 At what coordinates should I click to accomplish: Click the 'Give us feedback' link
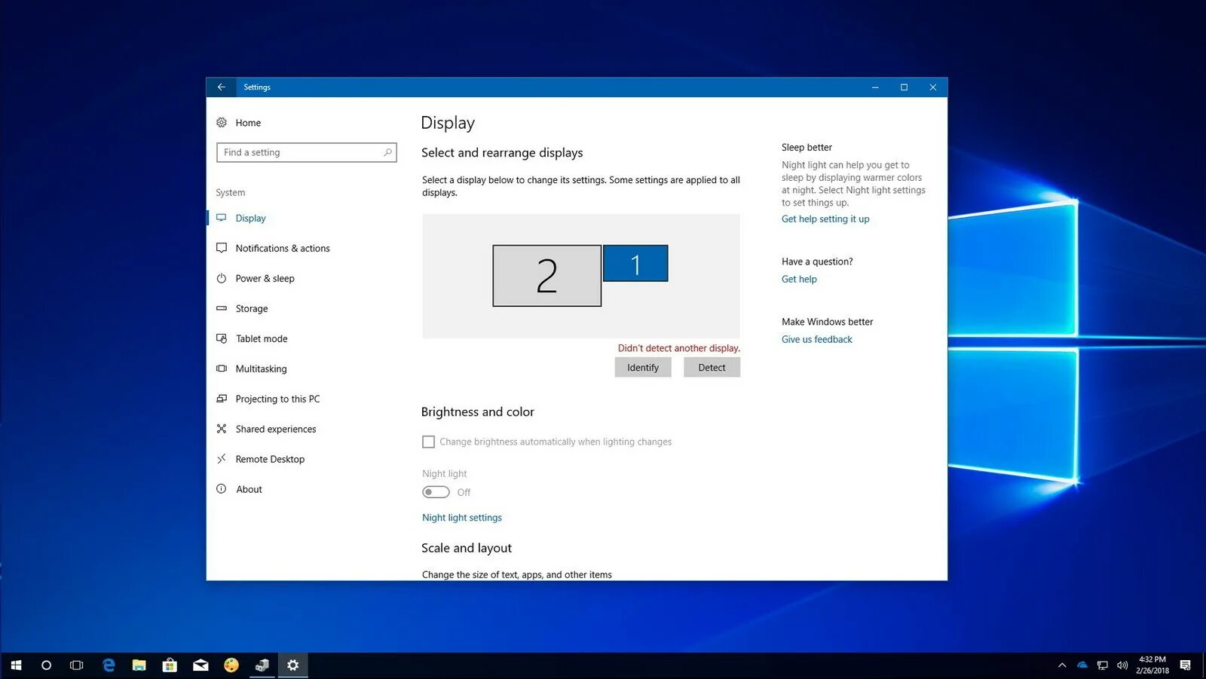pos(817,340)
